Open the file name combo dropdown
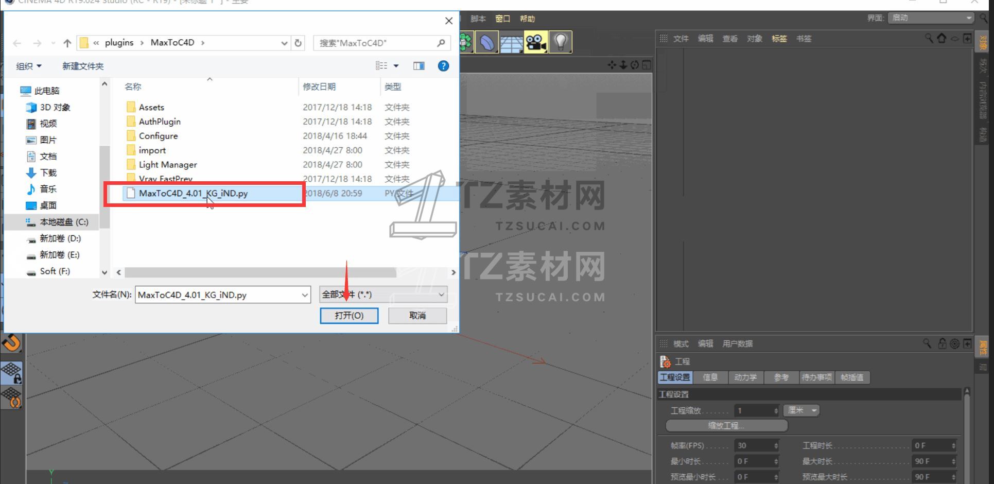 [x=305, y=295]
